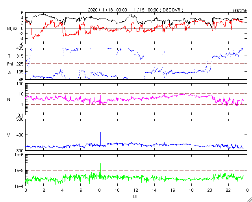
Task: Click the "-6" tick on the Bt,Bz axis
Action: pyautogui.click(x=21, y=44)
